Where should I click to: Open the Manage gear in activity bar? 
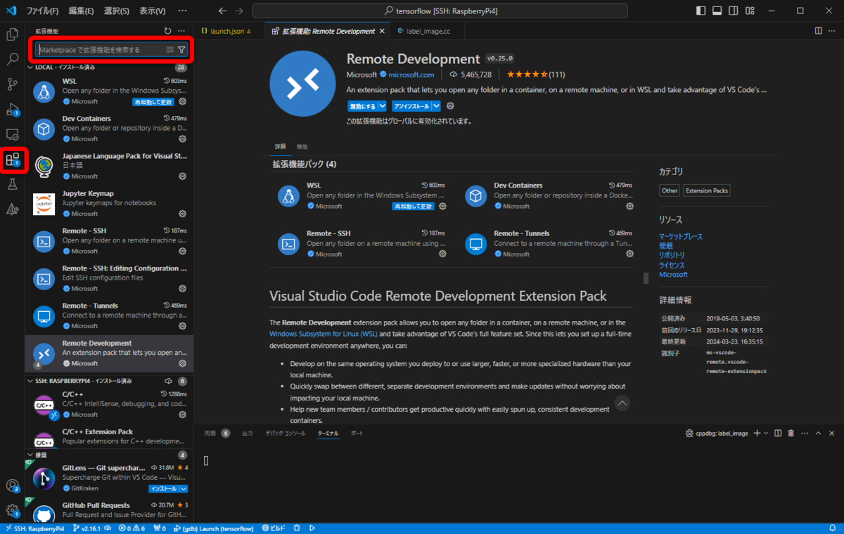click(12, 511)
